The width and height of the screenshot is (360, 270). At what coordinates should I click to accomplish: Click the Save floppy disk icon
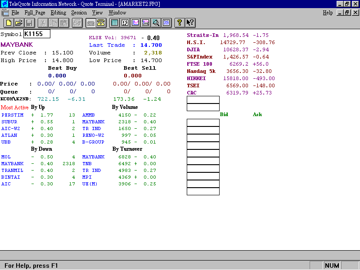30,23
